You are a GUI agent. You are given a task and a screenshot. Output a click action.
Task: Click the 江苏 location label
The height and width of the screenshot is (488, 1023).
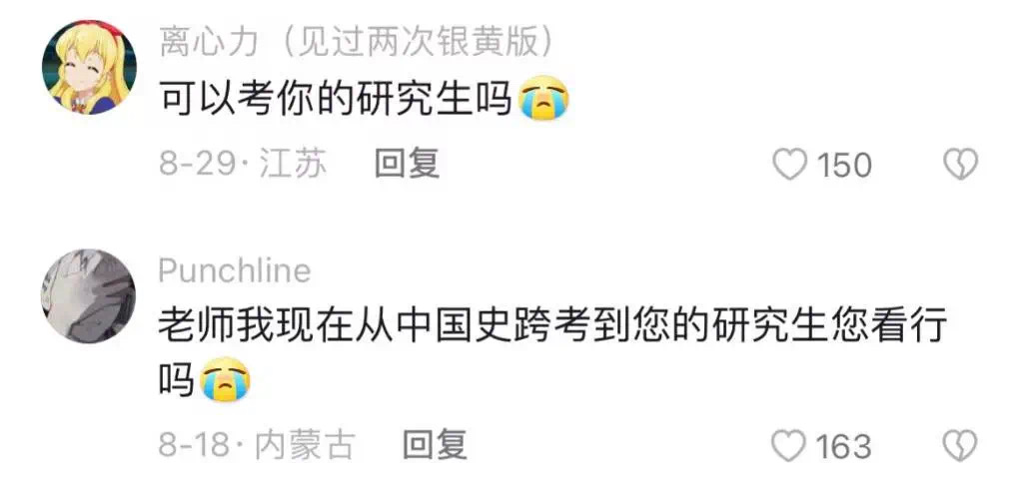[293, 165]
